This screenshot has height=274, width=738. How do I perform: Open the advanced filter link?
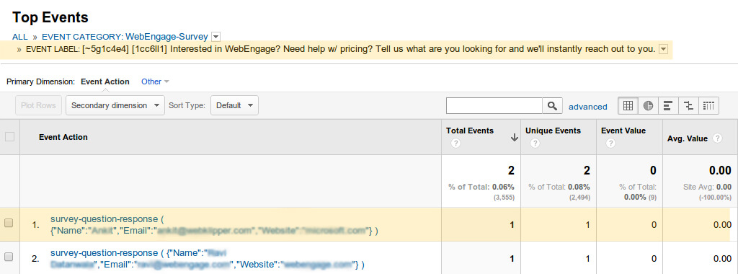click(x=588, y=107)
